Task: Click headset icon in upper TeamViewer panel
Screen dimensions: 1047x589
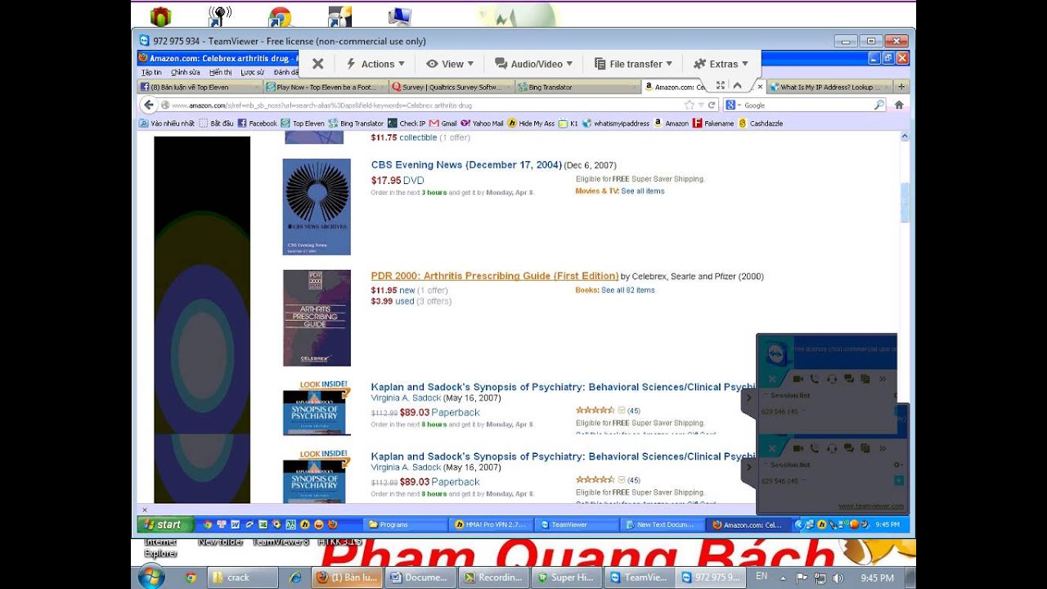Action: tap(832, 379)
